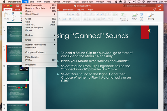Click the Decrease Indent icon
Screen dimensions: 167x111
pos(98,14)
